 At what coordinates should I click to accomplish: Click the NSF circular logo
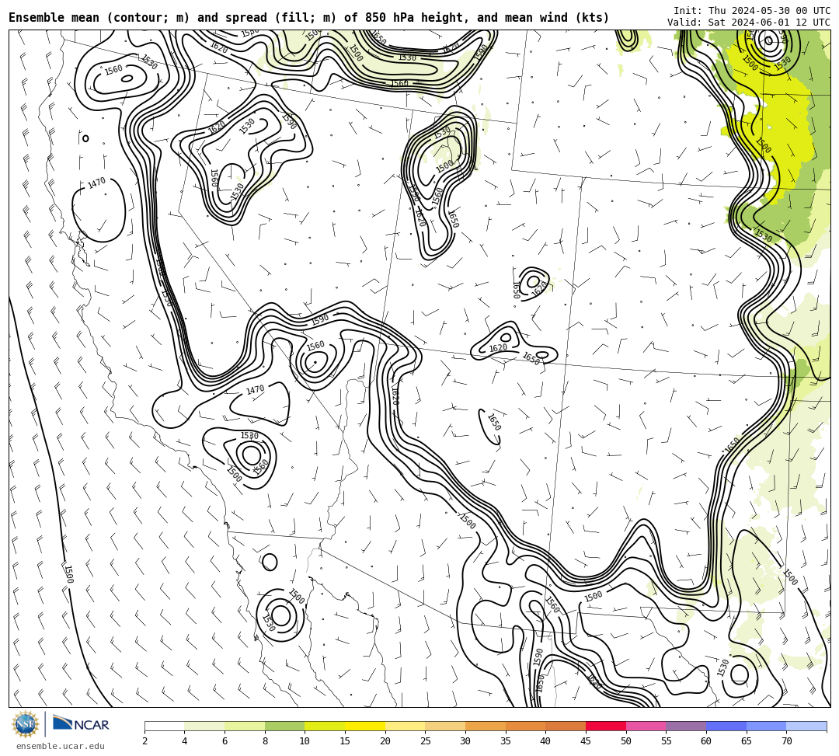pyautogui.click(x=26, y=725)
